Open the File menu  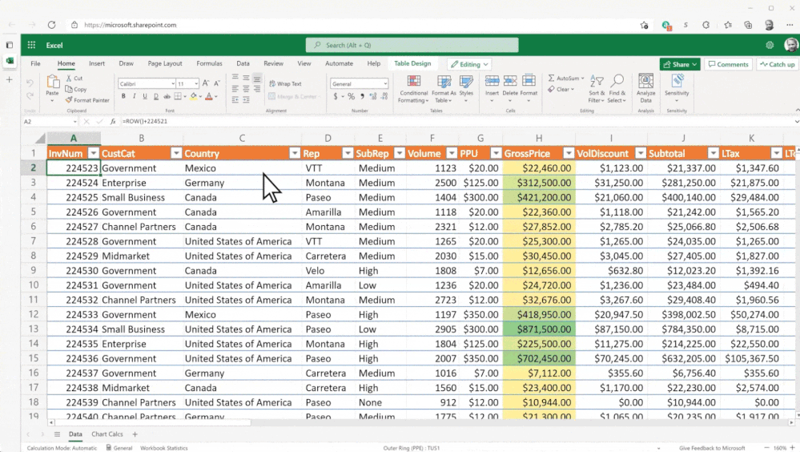(x=35, y=63)
